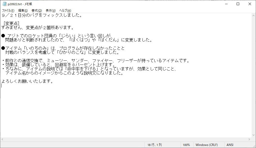Click the line mentioning 「命中率を下げる」
Screen dimensions: 256x148
coord(90,69)
